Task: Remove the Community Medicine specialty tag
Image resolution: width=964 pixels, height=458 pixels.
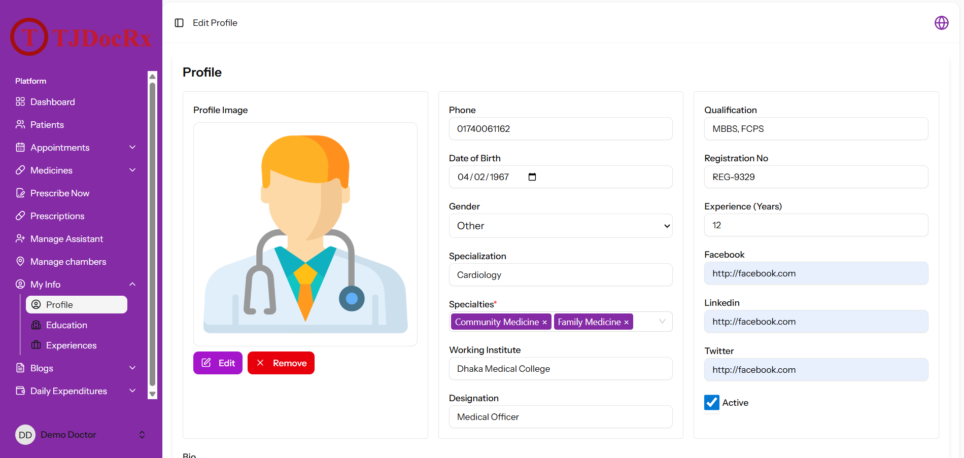Action: 545,323
